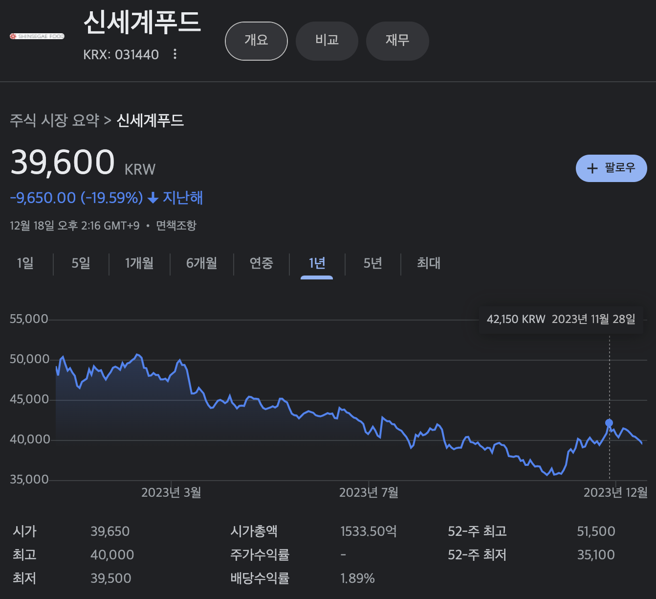Click the 주가수익률 label

pos(260,555)
